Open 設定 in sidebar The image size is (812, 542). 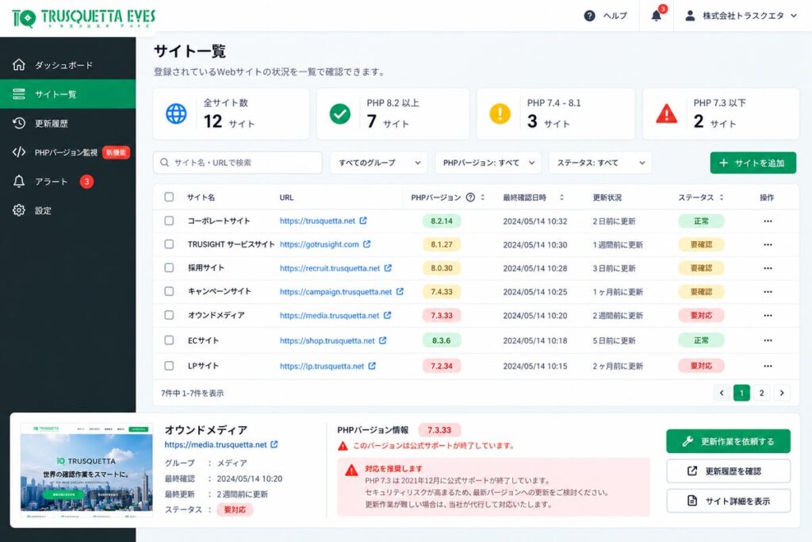click(x=68, y=210)
